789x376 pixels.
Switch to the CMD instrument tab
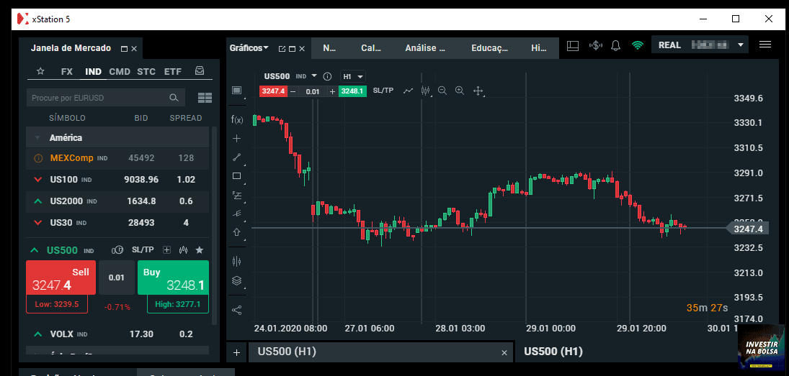point(120,71)
